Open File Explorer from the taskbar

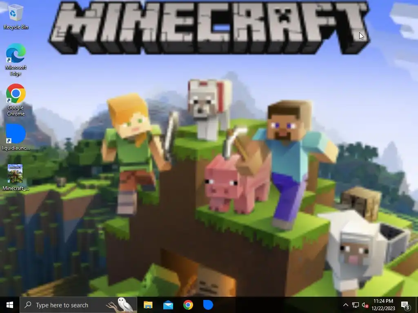[148, 305]
